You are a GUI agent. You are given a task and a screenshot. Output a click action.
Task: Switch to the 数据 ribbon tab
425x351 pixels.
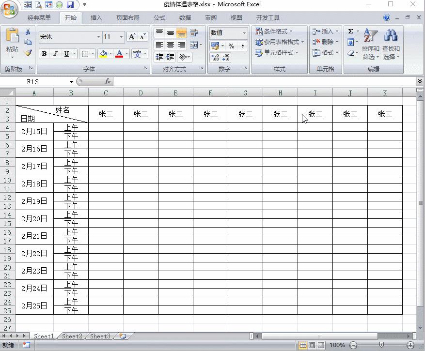(185, 18)
